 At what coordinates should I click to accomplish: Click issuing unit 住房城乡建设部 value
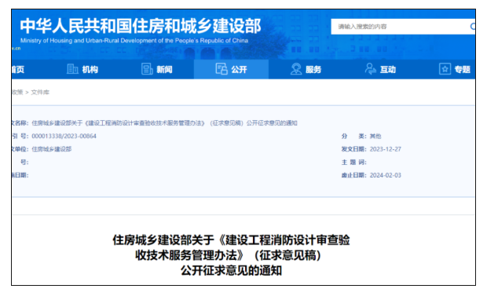tap(52, 149)
